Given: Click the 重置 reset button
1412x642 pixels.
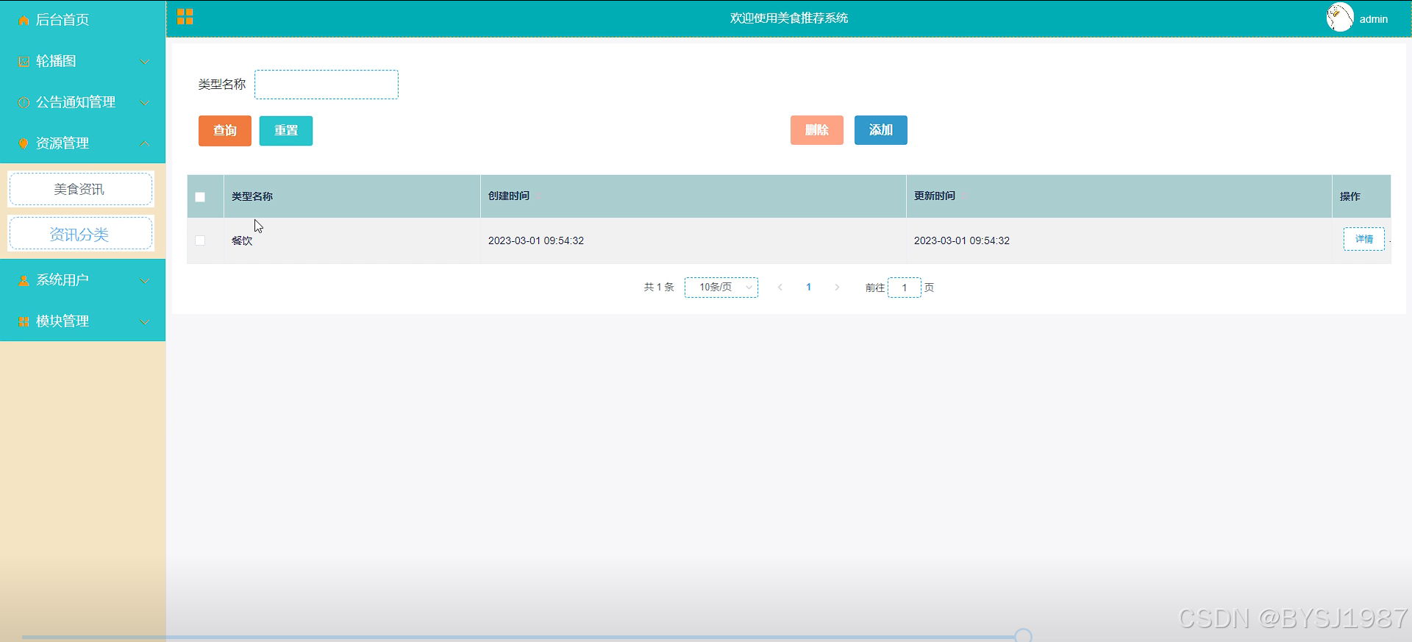Looking at the screenshot, I should click(286, 131).
